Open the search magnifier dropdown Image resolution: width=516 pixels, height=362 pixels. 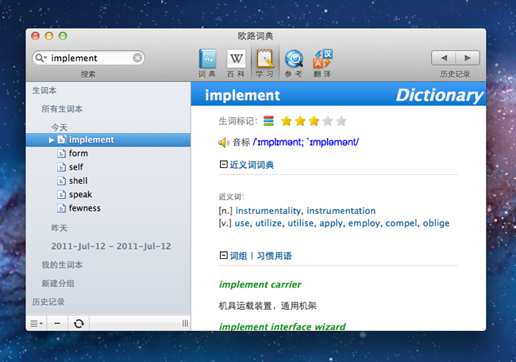[40, 58]
